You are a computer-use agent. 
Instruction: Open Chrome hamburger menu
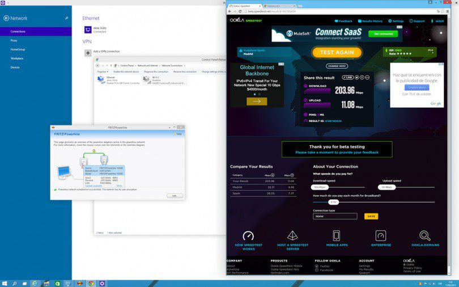tap(447, 11)
